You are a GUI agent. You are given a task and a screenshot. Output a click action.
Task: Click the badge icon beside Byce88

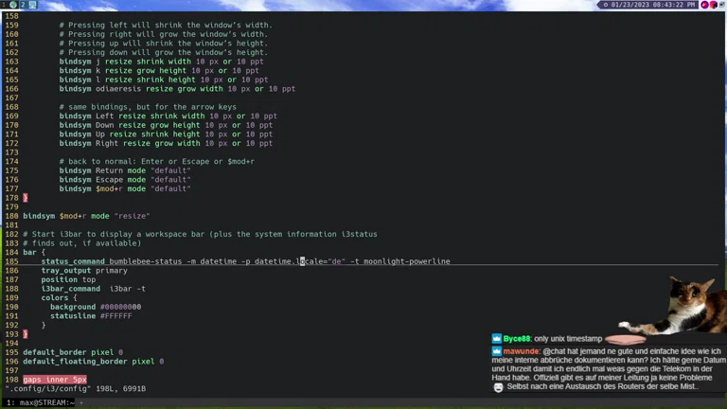click(497, 339)
